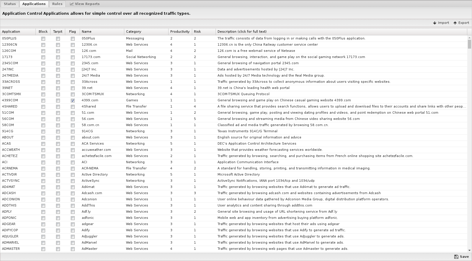
Task: Sort by Tarpit column header
Action: coord(58,32)
